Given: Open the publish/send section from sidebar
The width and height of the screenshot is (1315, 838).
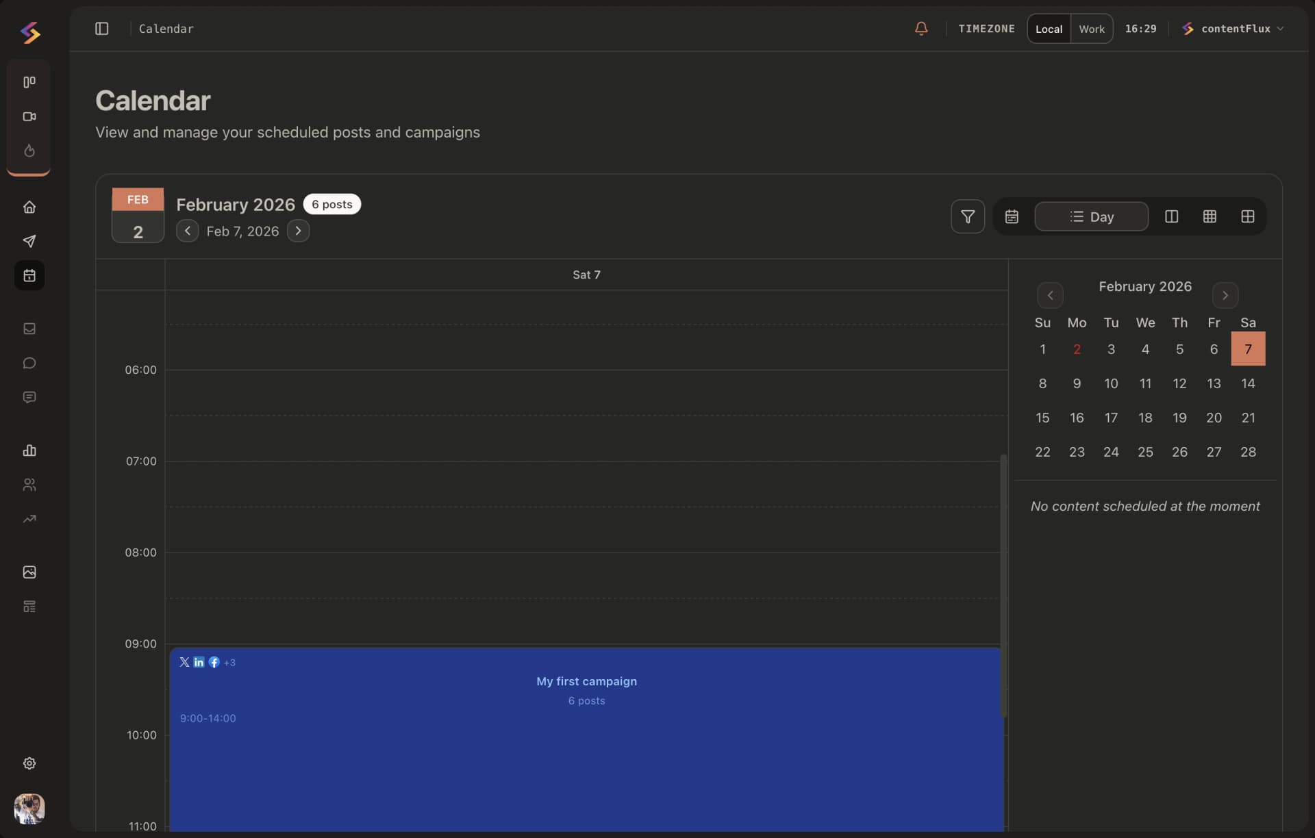Looking at the screenshot, I should (x=29, y=242).
